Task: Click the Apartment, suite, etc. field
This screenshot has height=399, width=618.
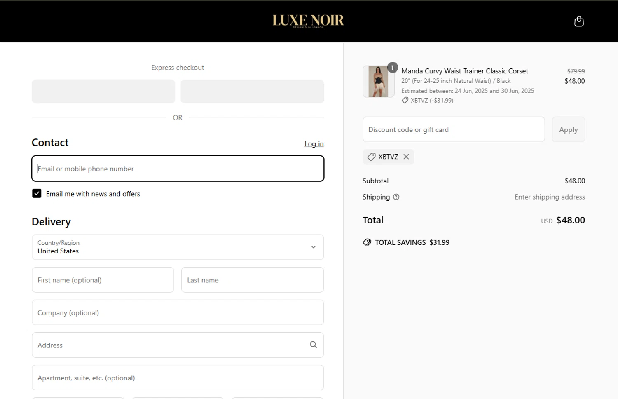Action: pyautogui.click(x=178, y=378)
